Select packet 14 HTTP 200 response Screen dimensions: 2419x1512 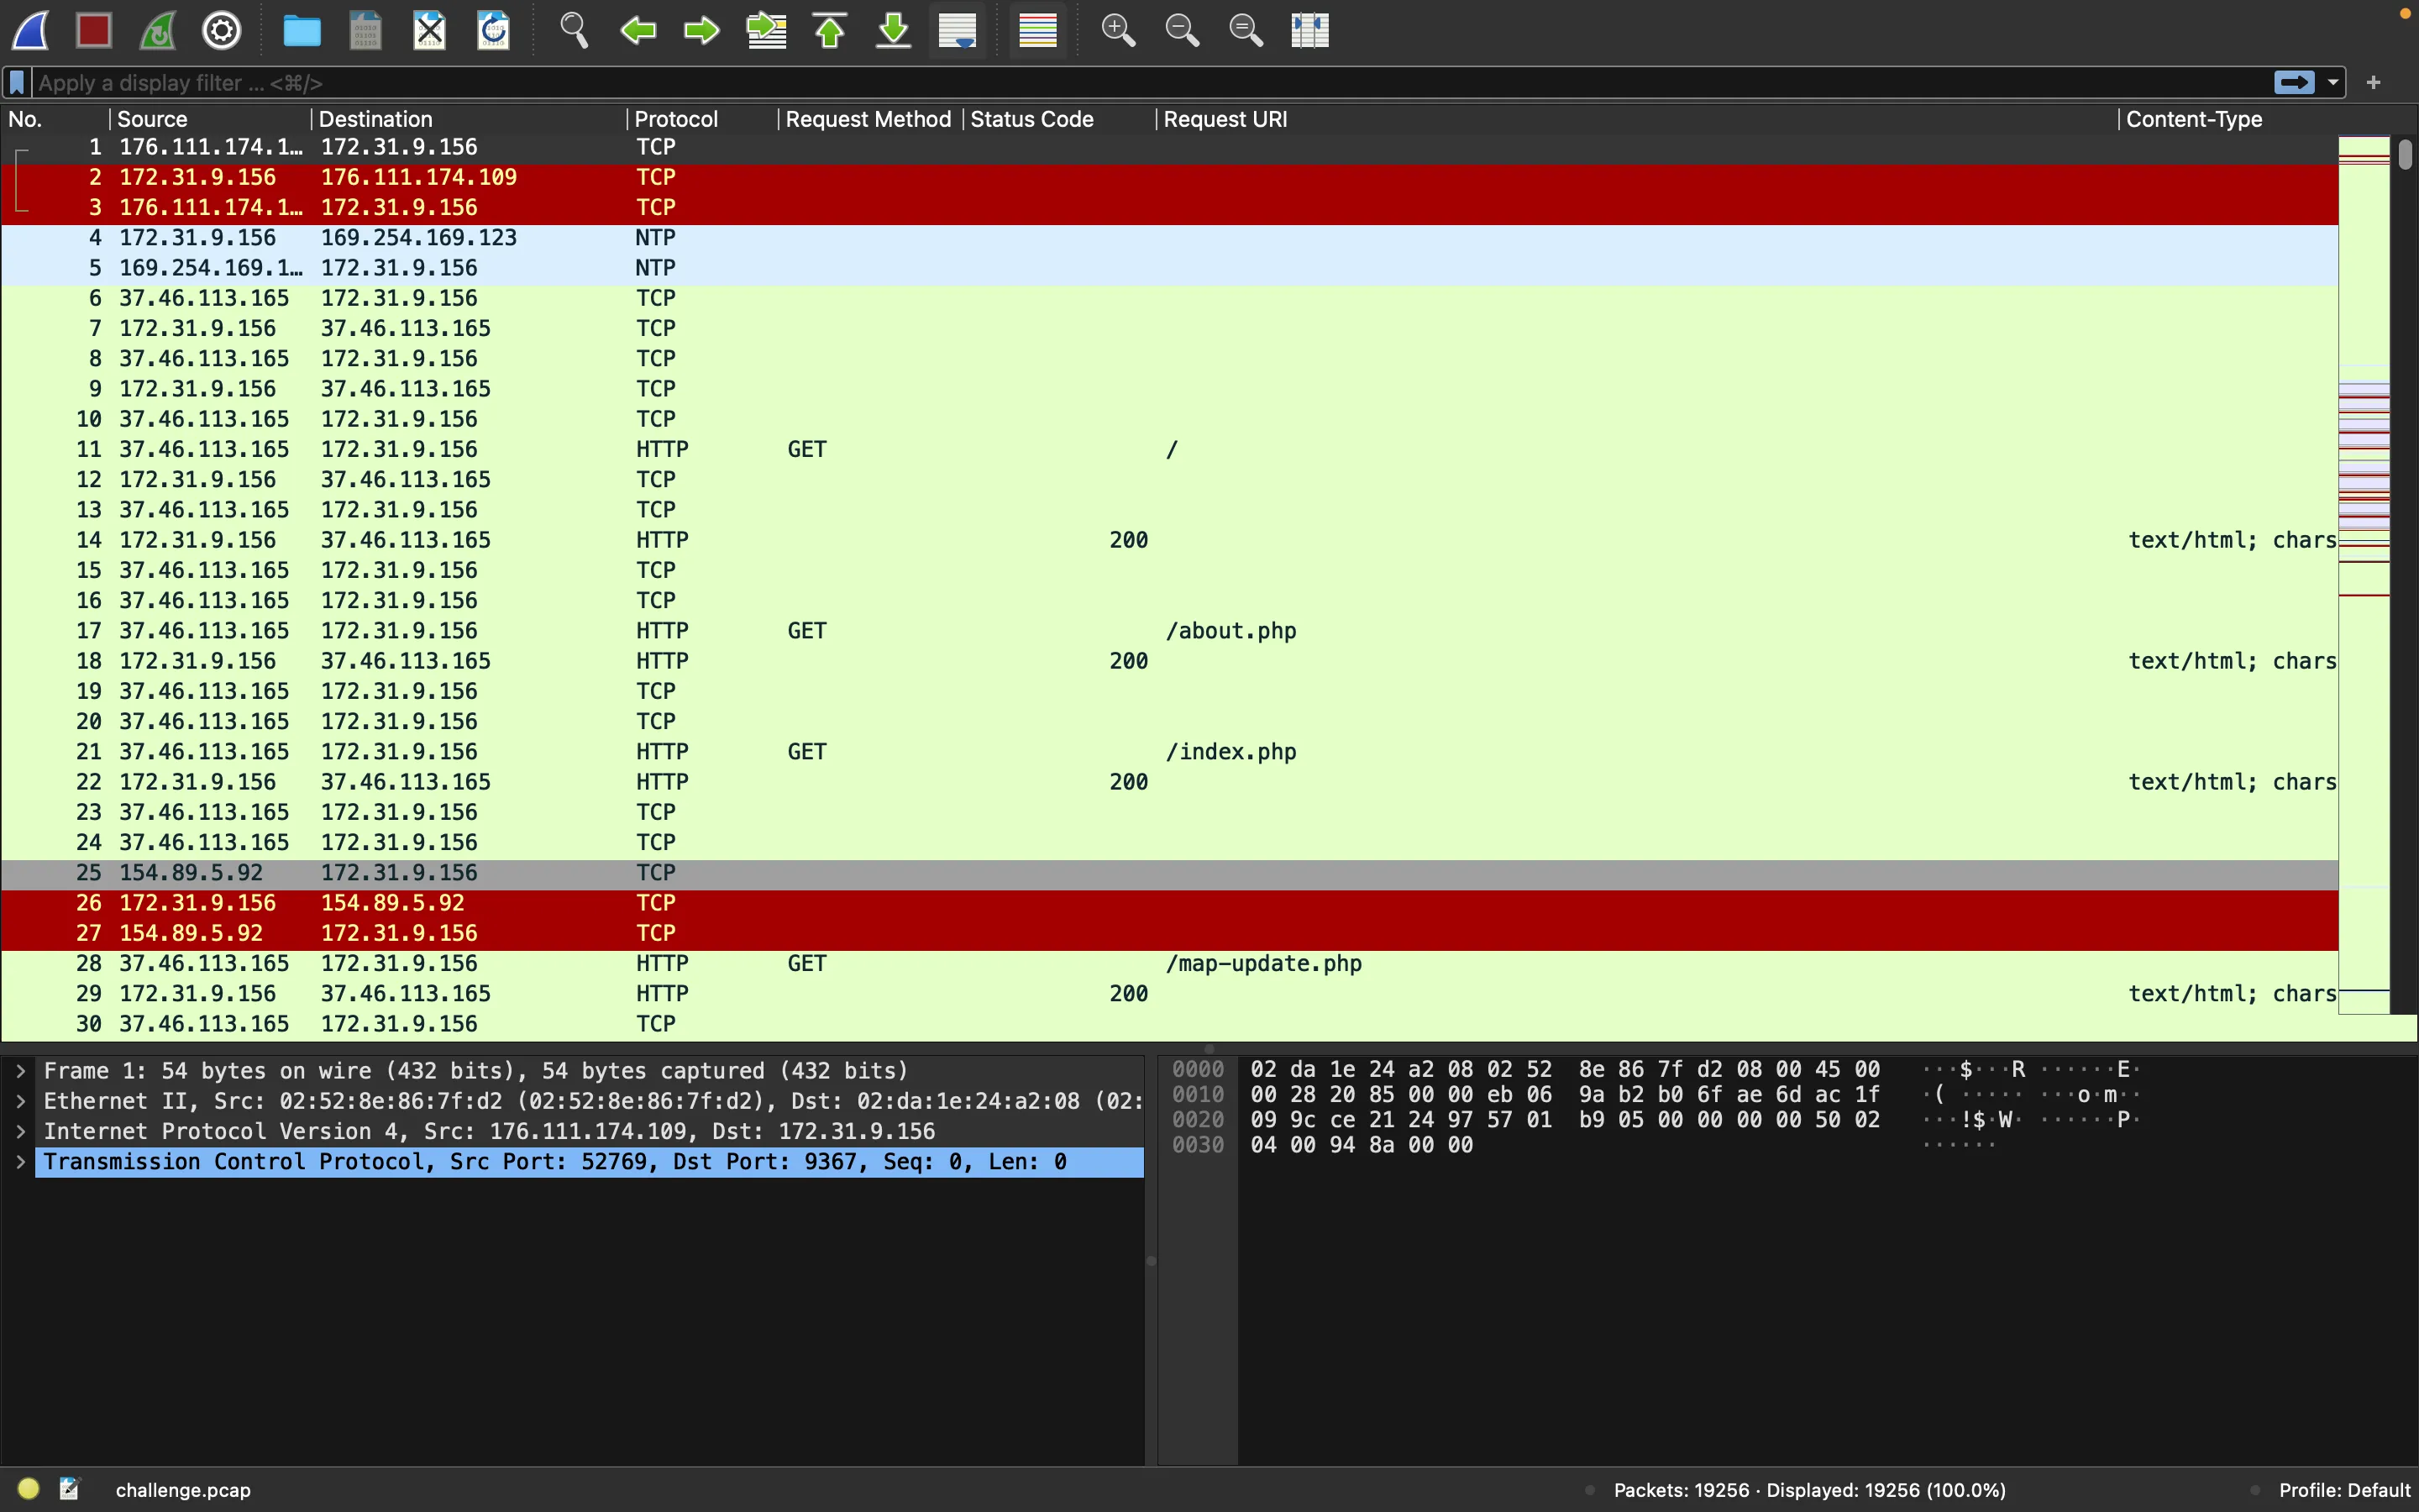1169,540
